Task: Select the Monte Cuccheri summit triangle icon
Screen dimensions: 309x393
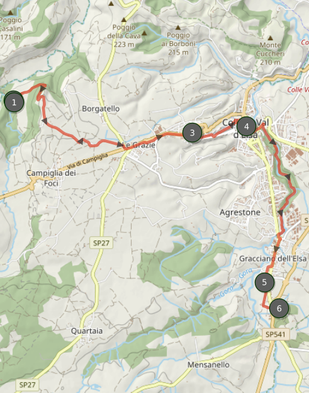Action: (270, 38)
